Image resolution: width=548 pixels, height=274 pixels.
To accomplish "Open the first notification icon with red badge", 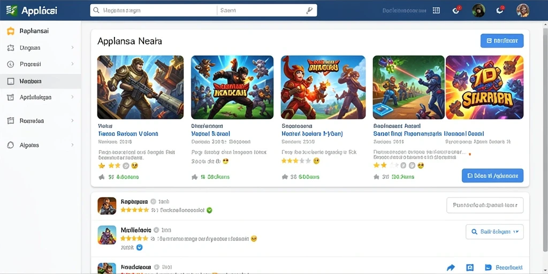I will [x=456, y=10].
